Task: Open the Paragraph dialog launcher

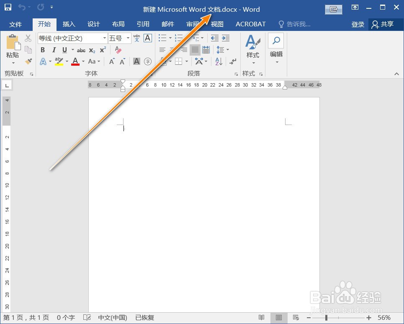Action: (x=236, y=74)
